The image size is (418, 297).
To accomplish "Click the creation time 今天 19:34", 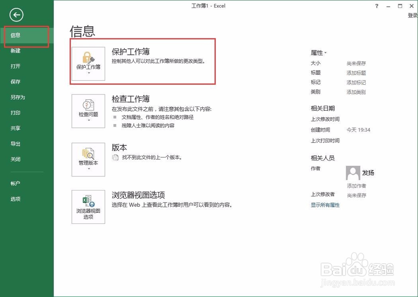I will coord(358,130).
